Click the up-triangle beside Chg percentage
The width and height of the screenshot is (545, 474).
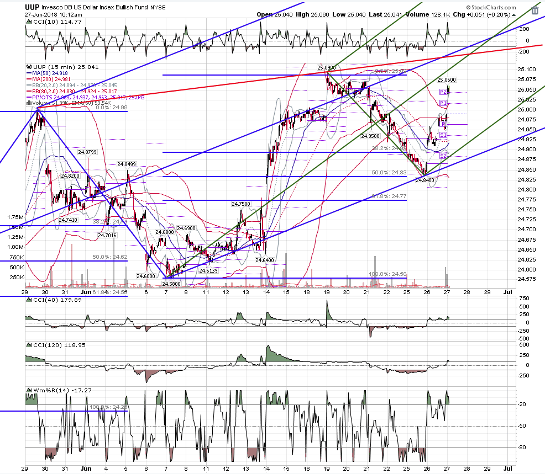(x=513, y=14)
